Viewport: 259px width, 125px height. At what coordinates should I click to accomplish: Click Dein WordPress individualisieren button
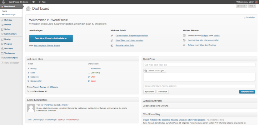51,38
